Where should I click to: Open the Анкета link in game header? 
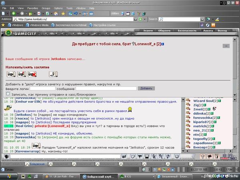click(x=208, y=31)
